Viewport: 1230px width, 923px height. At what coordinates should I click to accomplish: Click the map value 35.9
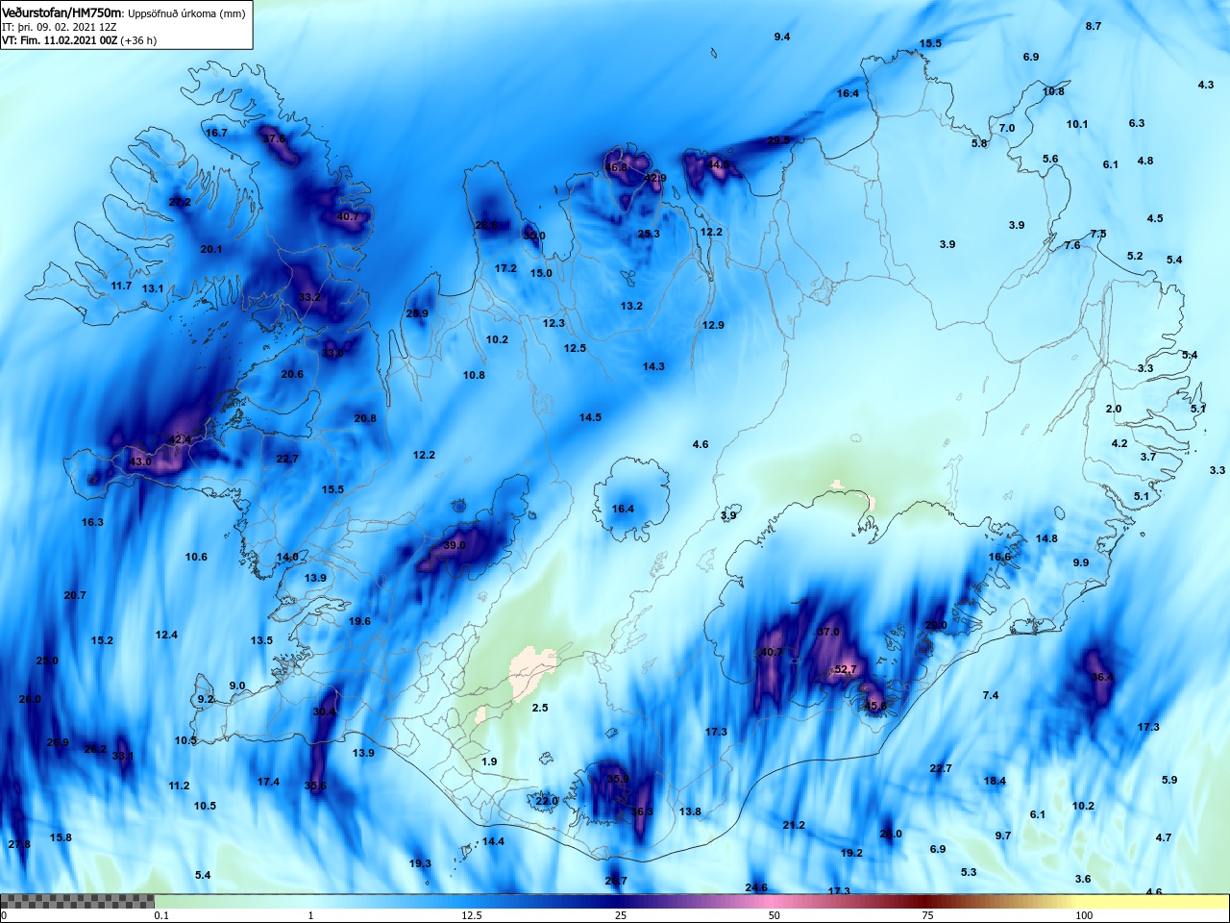click(x=618, y=779)
